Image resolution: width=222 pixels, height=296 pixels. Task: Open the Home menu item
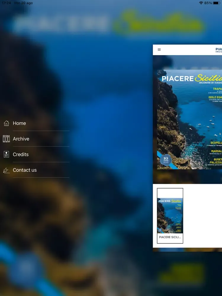(x=36, y=123)
